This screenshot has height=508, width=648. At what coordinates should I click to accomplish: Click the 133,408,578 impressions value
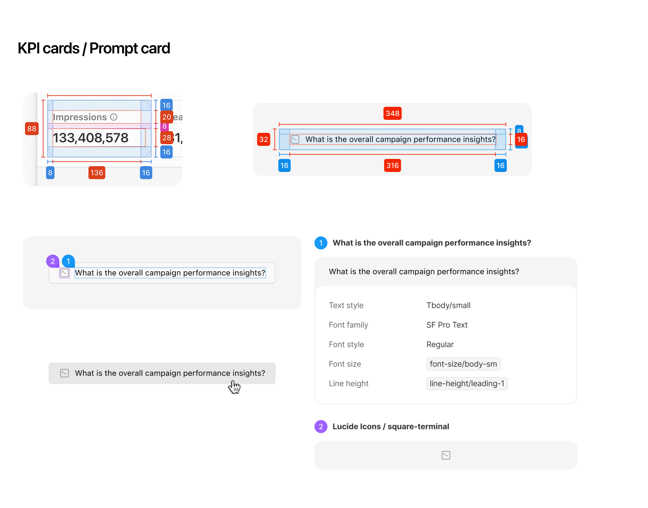[x=91, y=138]
